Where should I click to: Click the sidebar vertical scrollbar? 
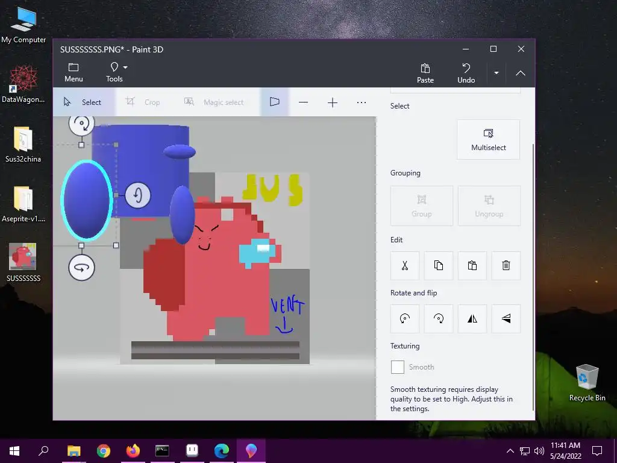click(x=533, y=277)
